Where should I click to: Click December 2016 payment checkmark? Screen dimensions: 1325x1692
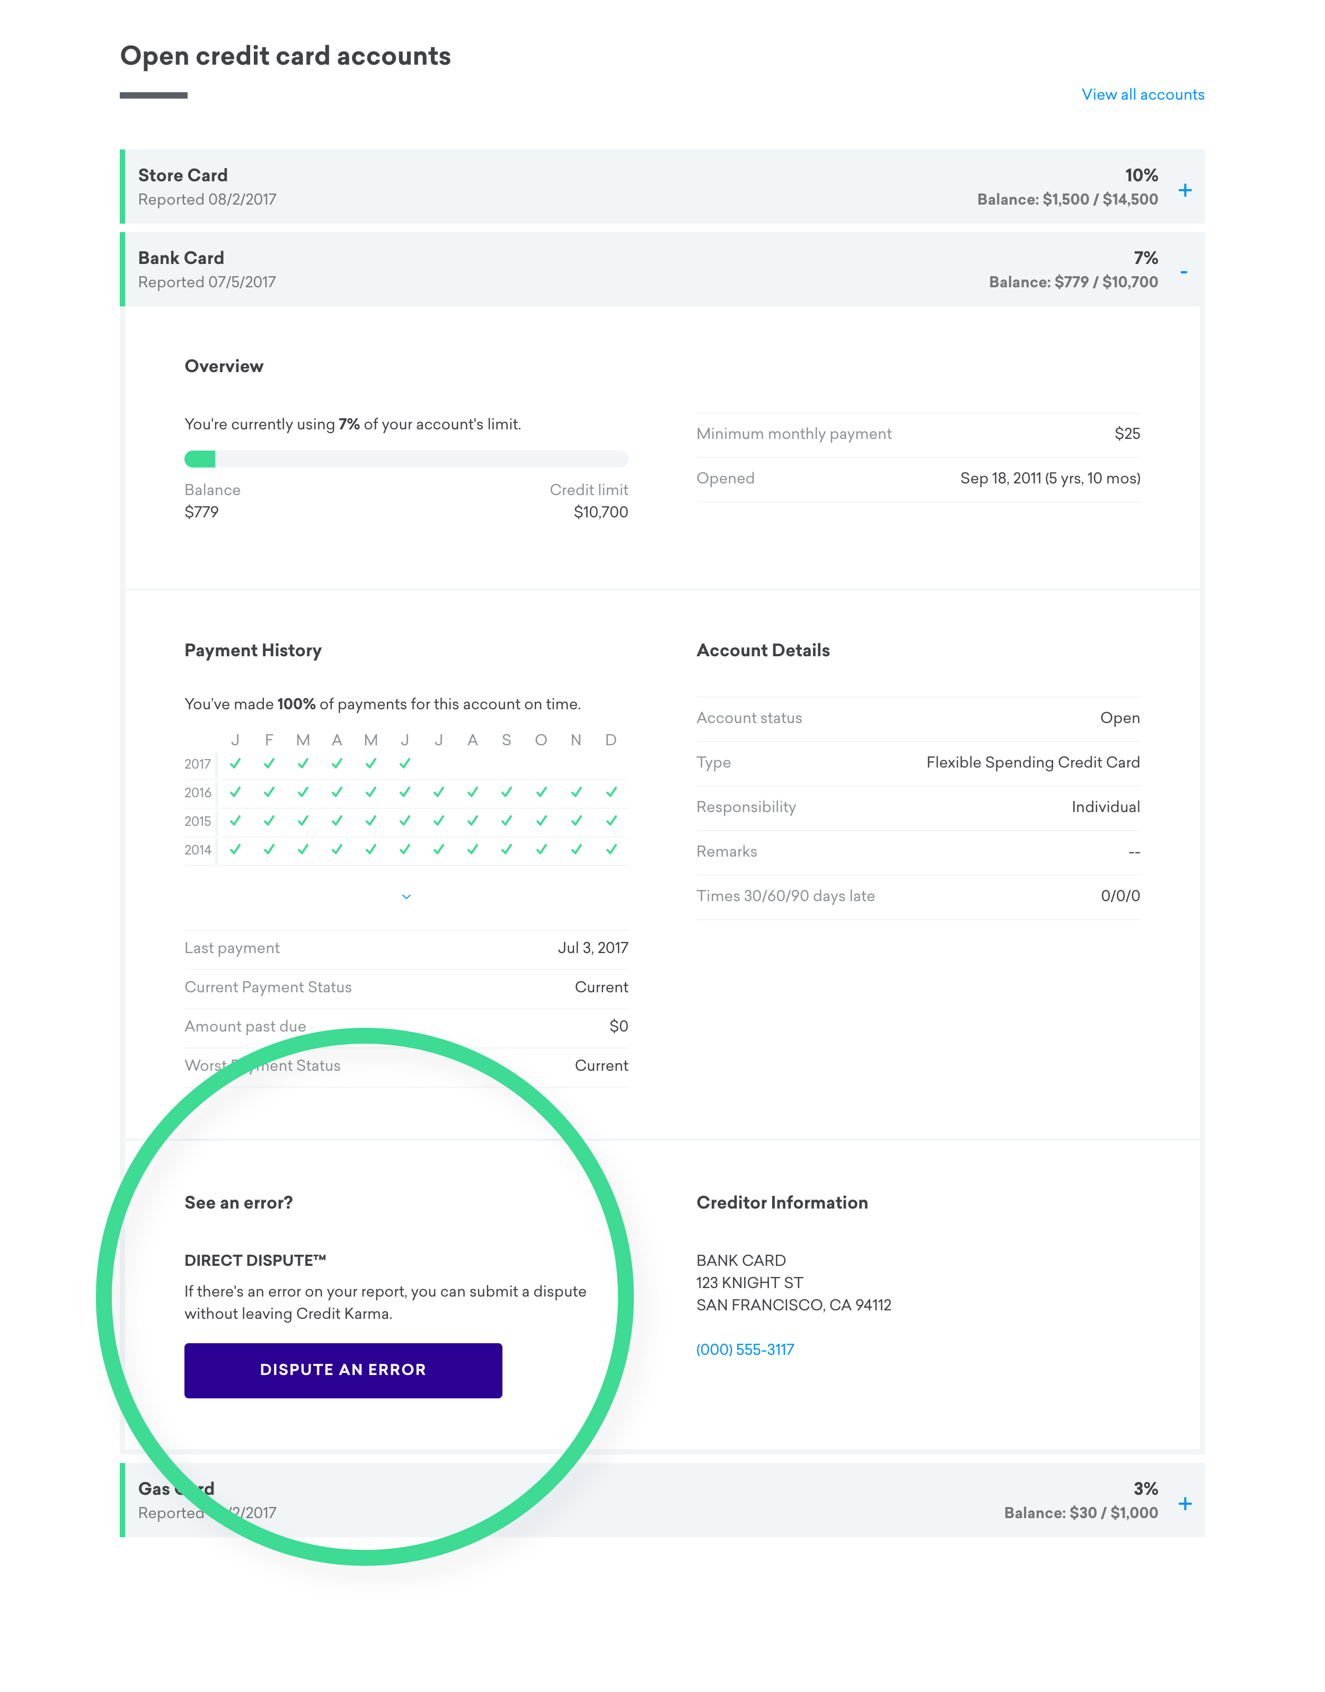(x=611, y=792)
